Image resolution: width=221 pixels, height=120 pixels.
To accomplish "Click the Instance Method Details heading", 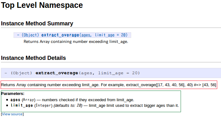I will pyautogui.click(x=33, y=58).
